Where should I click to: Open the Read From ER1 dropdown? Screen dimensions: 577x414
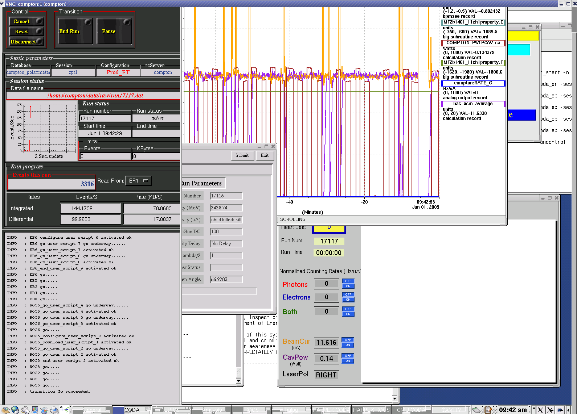138,181
